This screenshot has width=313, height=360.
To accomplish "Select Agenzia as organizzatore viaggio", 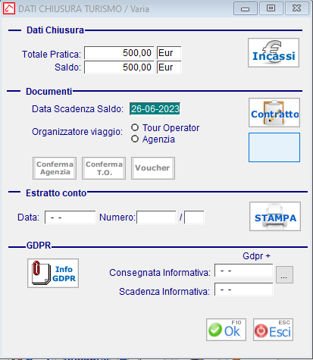I will coord(135,139).
